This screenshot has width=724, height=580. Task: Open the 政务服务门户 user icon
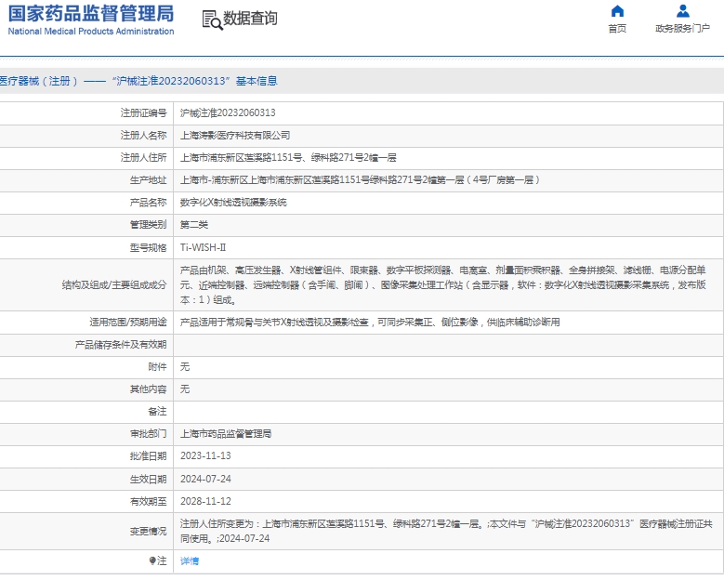click(682, 10)
